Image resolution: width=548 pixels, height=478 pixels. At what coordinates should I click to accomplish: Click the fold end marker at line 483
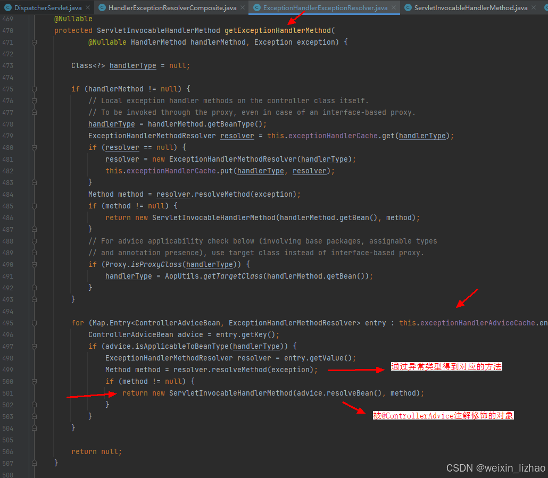click(34, 182)
